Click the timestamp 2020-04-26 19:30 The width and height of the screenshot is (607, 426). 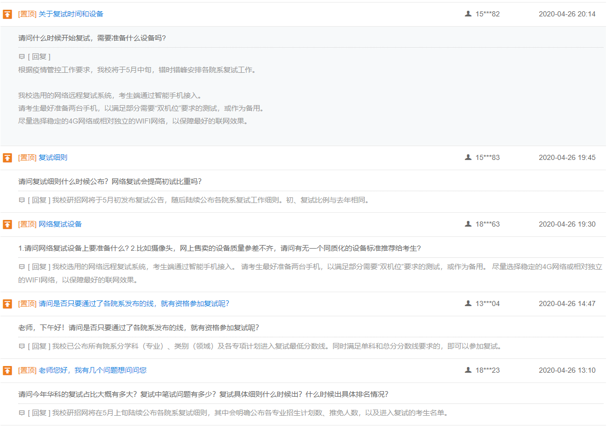tap(567, 224)
